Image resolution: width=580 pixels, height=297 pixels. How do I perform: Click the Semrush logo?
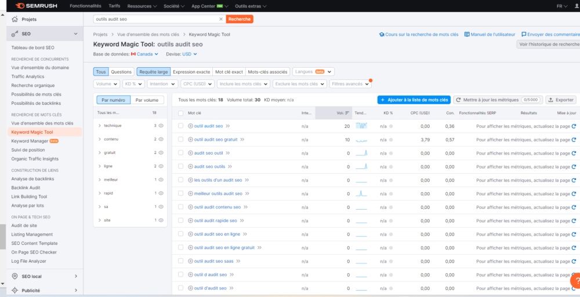coord(36,6)
